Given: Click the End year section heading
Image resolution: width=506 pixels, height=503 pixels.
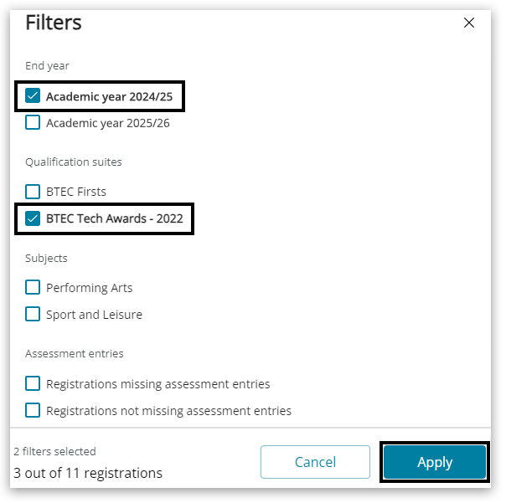Looking at the screenshot, I should pyautogui.click(x=47, y=66).
